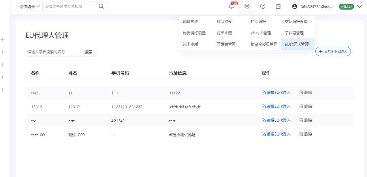This screenshot has width=367, height=177.
Task: Click edit icon for the test row
Action: [263, 92]
